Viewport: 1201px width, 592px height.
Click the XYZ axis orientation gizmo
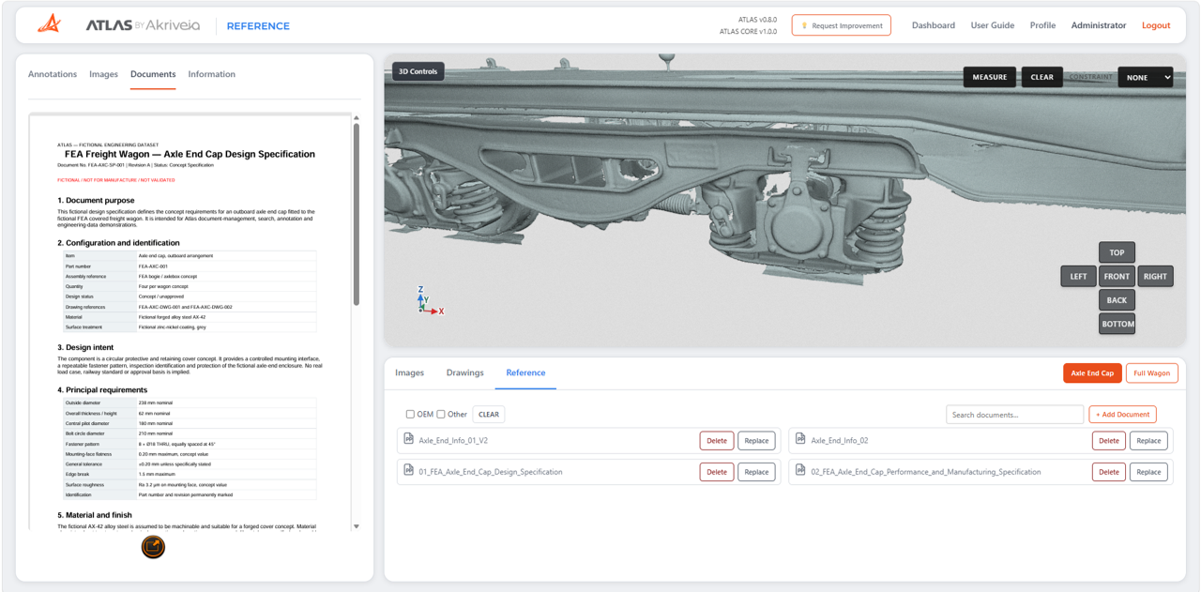point(430,300)
